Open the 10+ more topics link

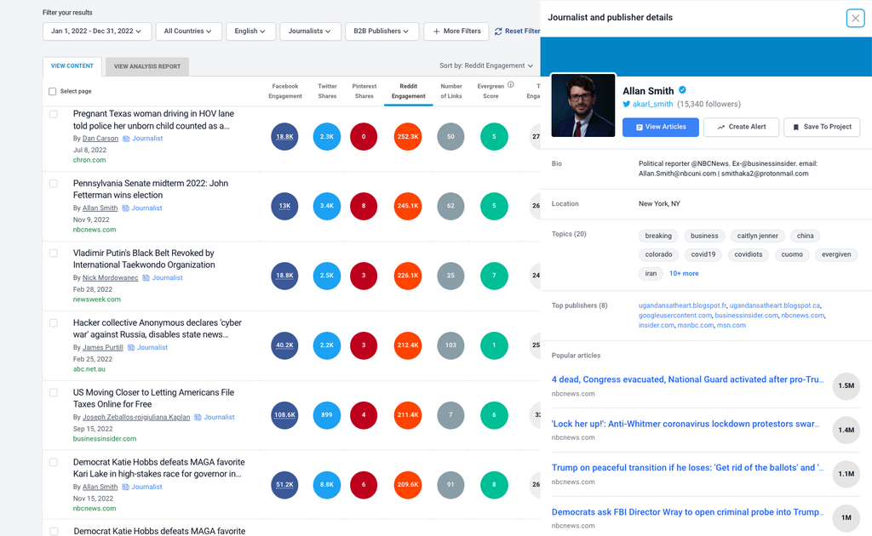tap(684, 273)
